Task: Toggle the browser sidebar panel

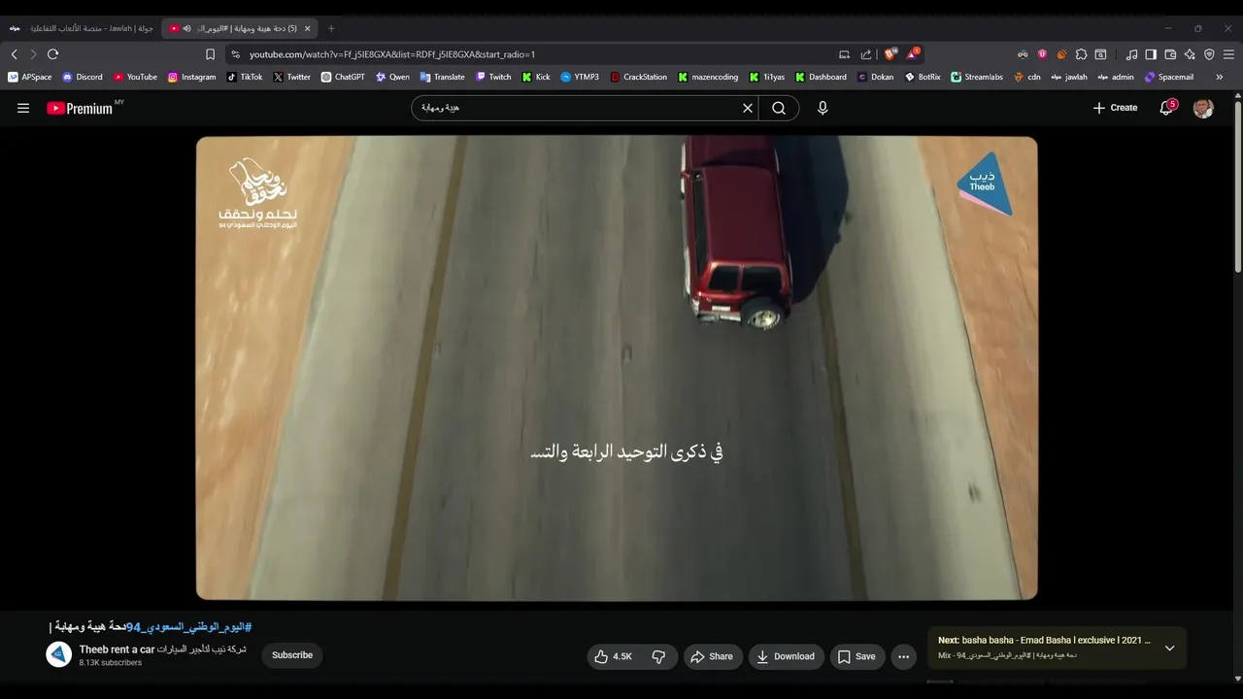Action: [1151, 54]
